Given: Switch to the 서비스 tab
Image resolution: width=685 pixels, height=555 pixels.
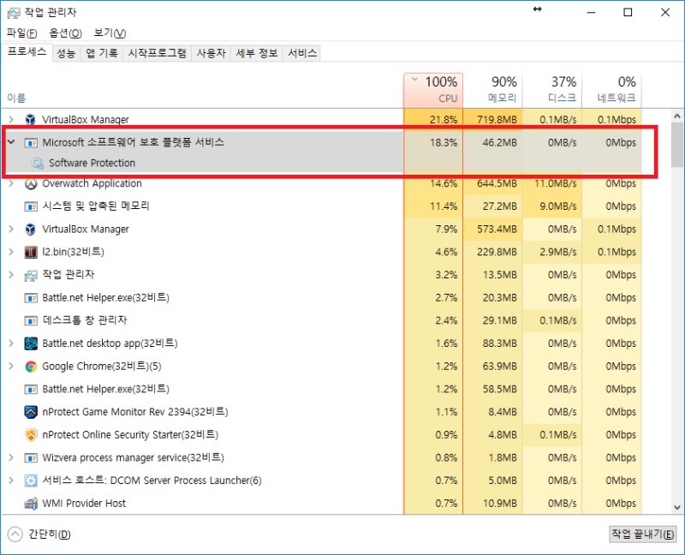Looking at the screenshot, I should pyautogui.click(x=302, y=53).
